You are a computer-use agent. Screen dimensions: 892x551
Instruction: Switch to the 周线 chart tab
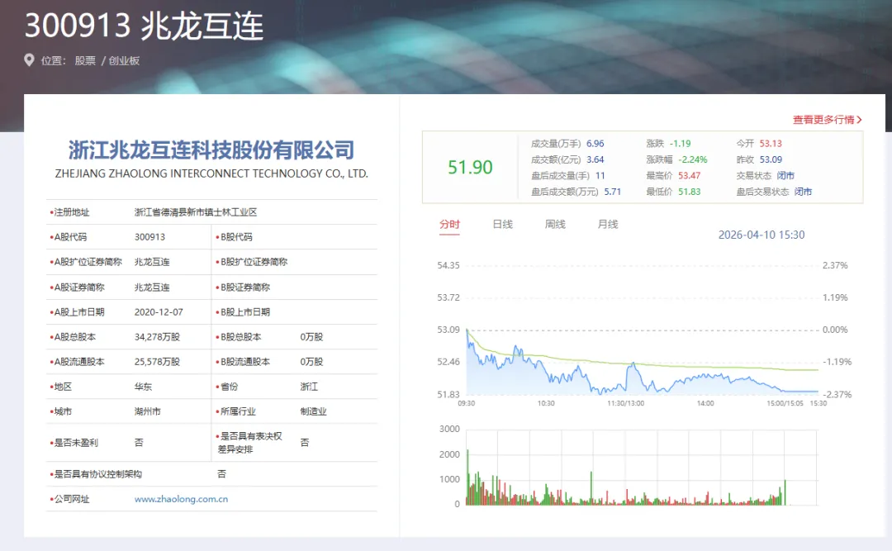[555, 224]
